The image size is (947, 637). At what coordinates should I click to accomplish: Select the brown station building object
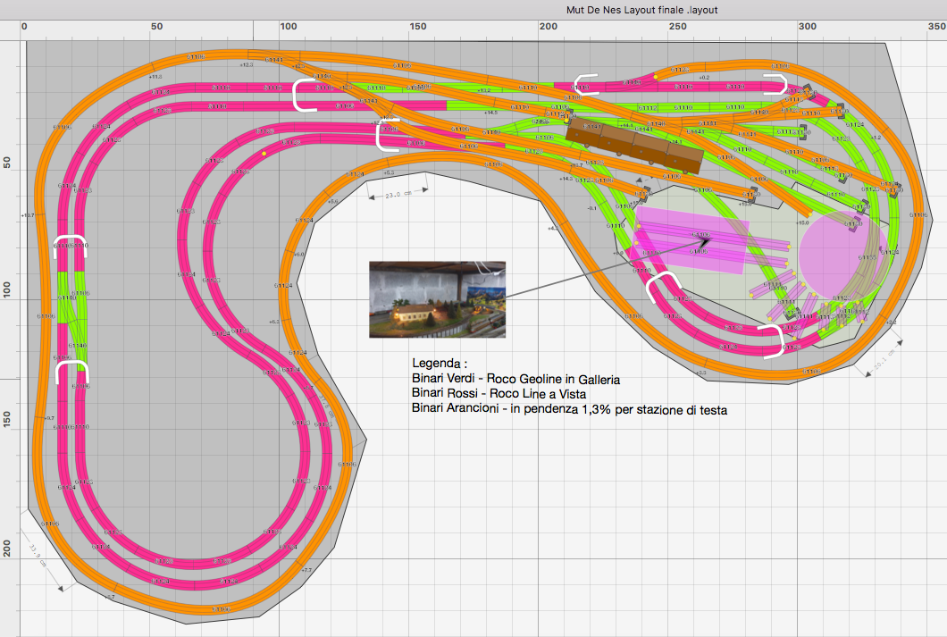pos(633,143)
